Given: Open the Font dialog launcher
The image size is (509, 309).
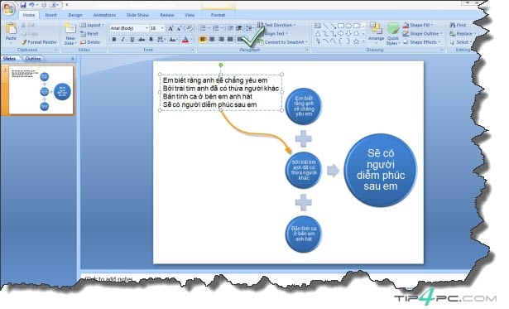Looking at the screenshot, I should click(x=193, y=50).
